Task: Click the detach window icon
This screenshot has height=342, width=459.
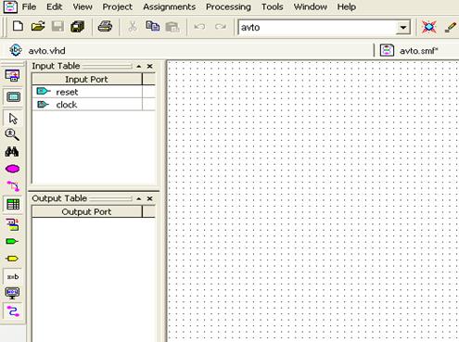Action: click(x=13, y=75)
